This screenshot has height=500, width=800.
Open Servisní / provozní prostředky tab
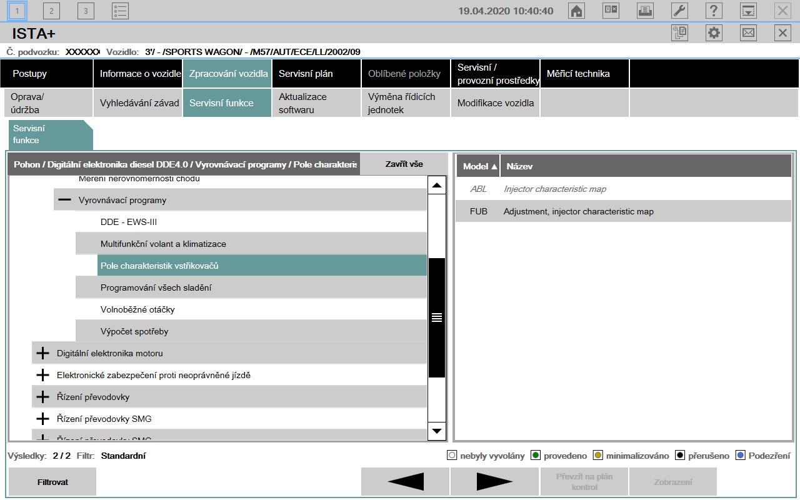(x=496, y=74)
